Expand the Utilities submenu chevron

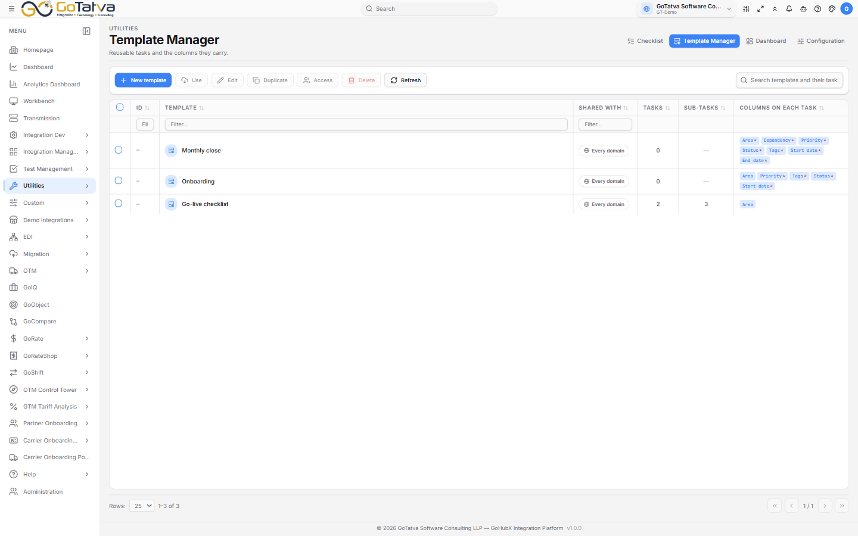coord(87,186)
